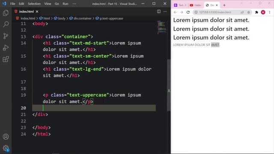Click body breadcrumb item

tap(62, 18)
